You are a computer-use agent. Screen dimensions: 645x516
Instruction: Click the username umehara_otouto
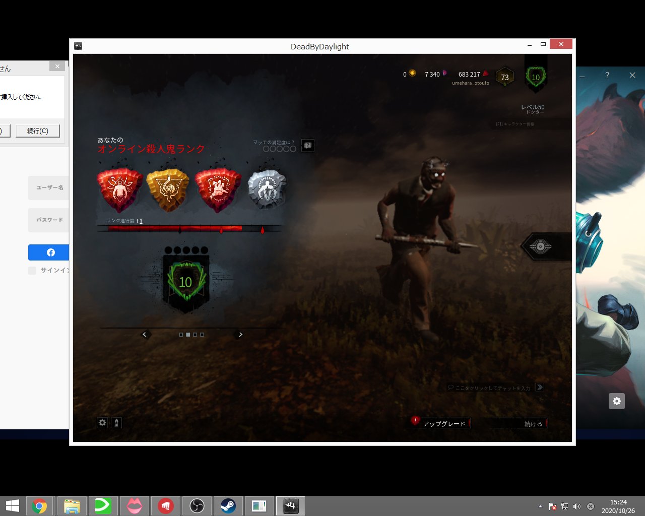coord(471,83)
